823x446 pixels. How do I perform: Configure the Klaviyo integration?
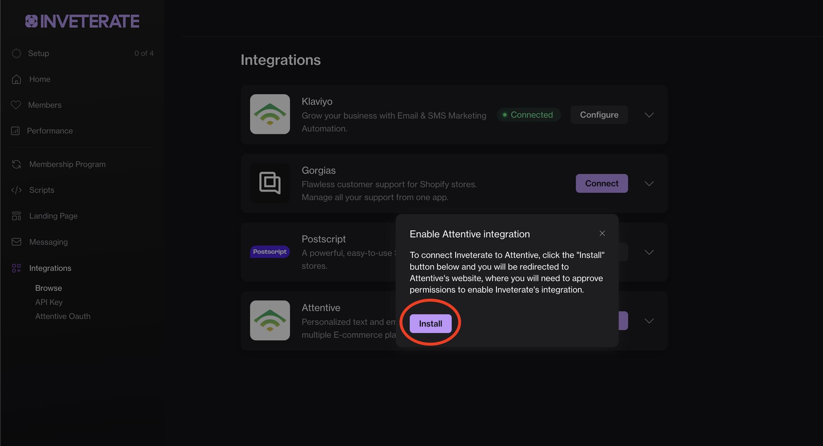pyautogui.click(x=599, y=115)
